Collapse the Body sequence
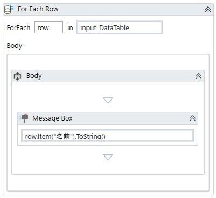Viewport: 216px width, 198px height. 199,76
